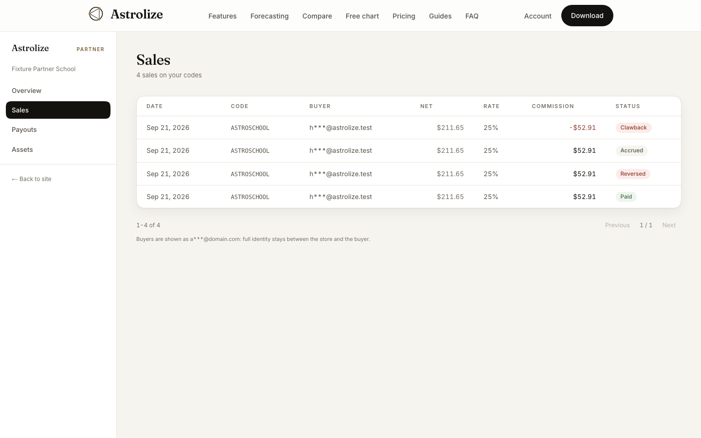This screenshot has width=701, height=438.
Task: Click the DATE column header
Action: pos(154,106)
